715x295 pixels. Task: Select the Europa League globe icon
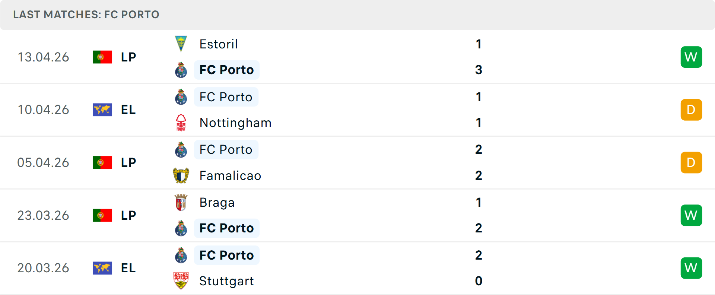click(102, 110)
